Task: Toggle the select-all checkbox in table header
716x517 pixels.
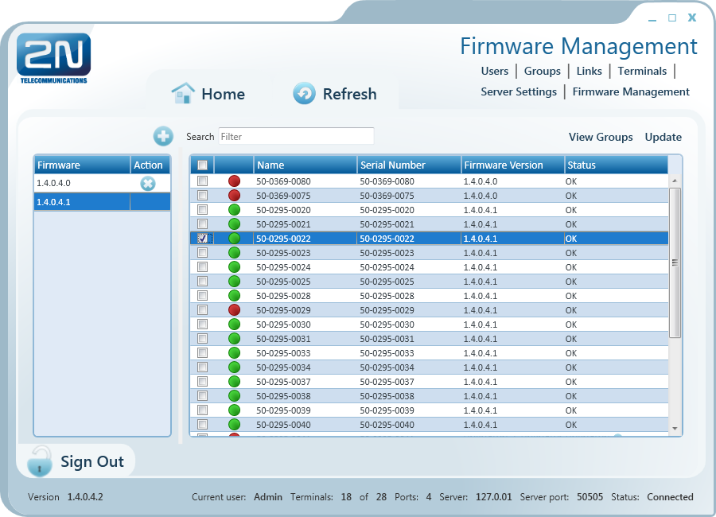Action: [202, 165]
